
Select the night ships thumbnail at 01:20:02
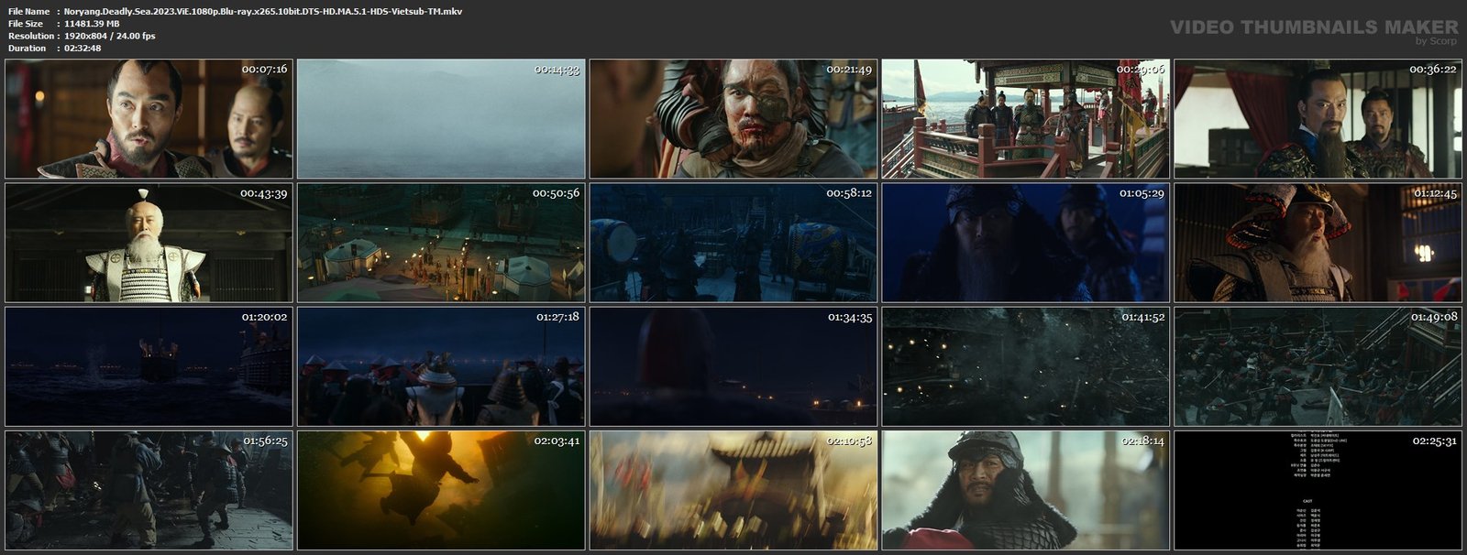pos(149,366)
